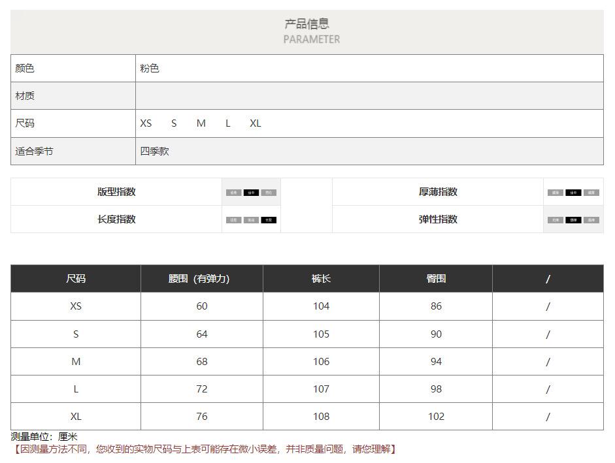Choose size XL in the 尺码 options
Image resolution: width=615 pixels, height=463 pixels.
[255, 123]
